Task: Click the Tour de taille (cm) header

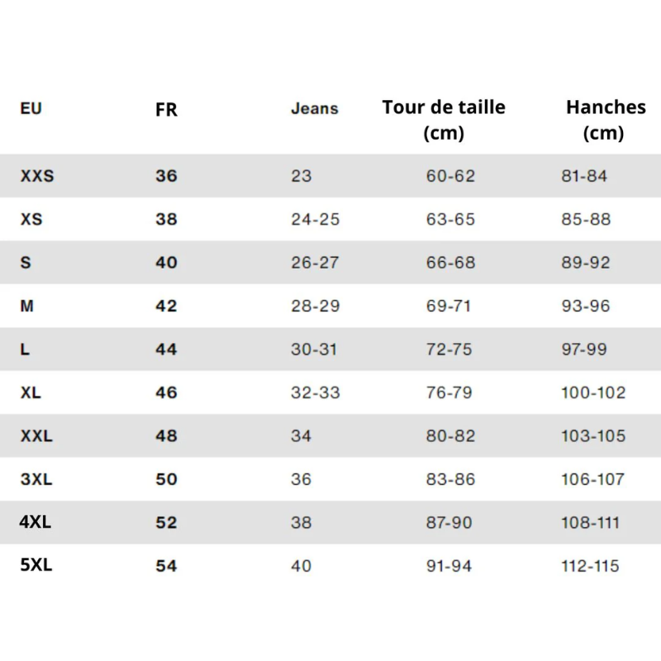Action: 444,120
